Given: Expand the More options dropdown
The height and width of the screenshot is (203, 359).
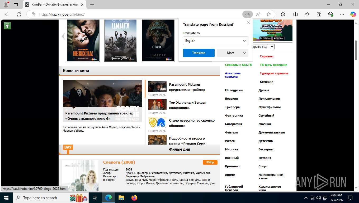Looking at the screenshot, I should [233, 53].
